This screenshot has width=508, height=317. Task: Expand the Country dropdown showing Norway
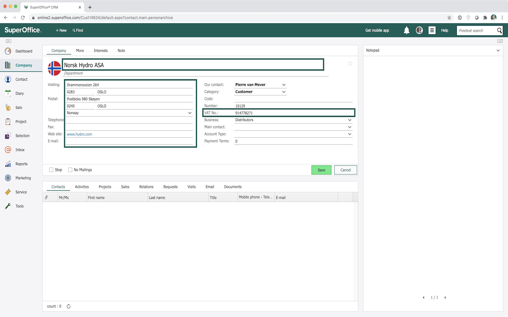(190, 113)
